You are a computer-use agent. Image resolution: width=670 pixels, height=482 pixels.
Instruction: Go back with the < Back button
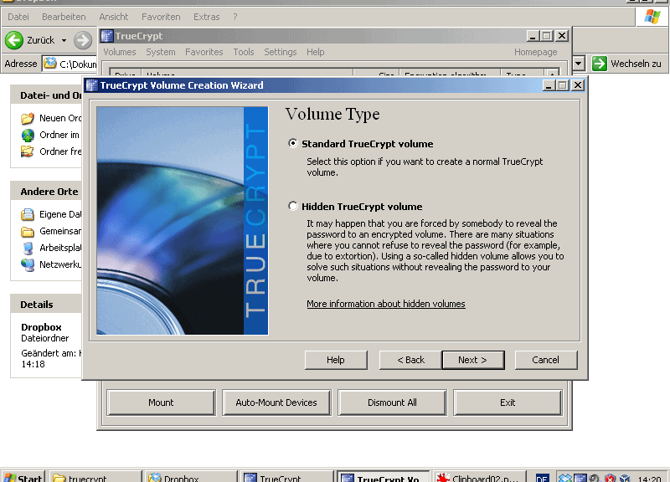point(410,360)
